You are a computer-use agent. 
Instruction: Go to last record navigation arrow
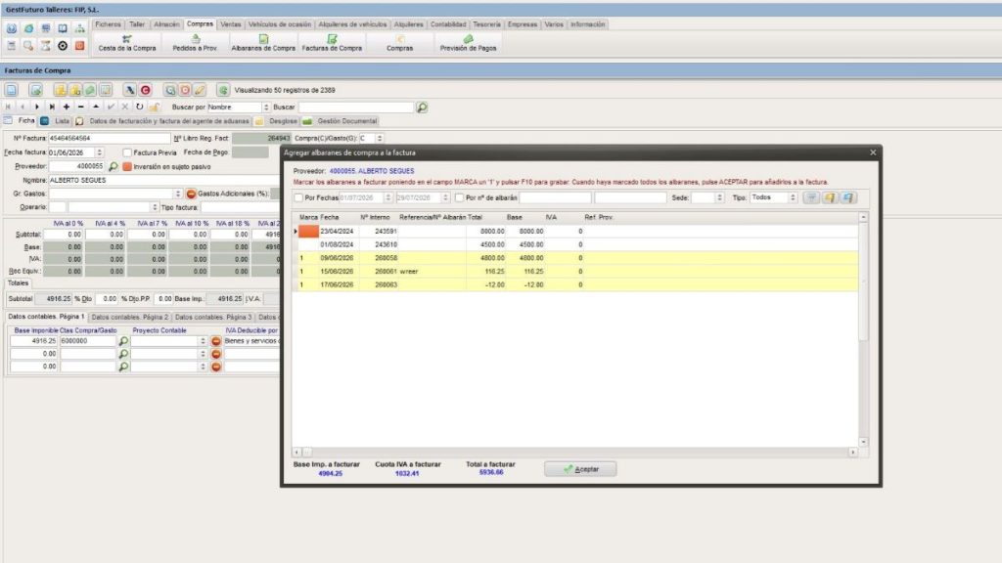(x=52, y=107)
